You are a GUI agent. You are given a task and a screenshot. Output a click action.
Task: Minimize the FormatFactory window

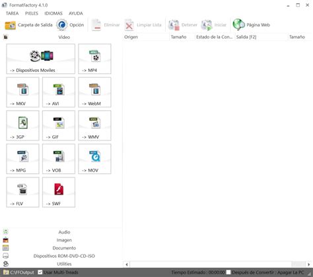coord(288,5)
